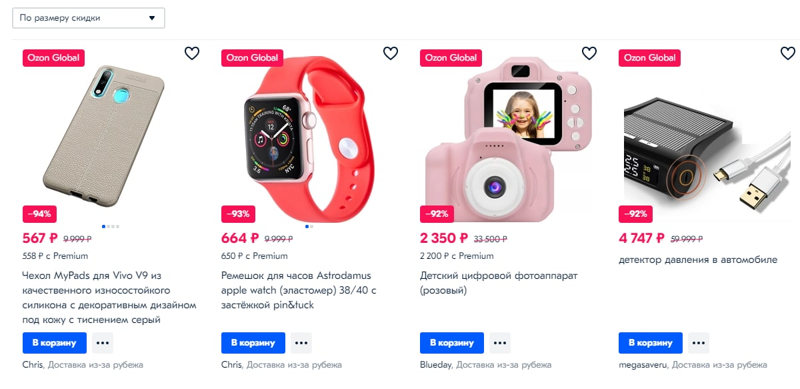Select red watch strap product image
Viewport: 800px width, 389px height.
pos(310,133)
